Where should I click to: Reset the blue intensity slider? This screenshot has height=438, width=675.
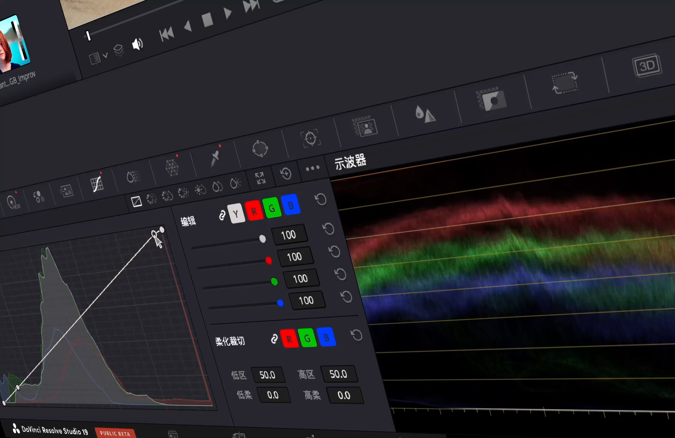(346, 297)
